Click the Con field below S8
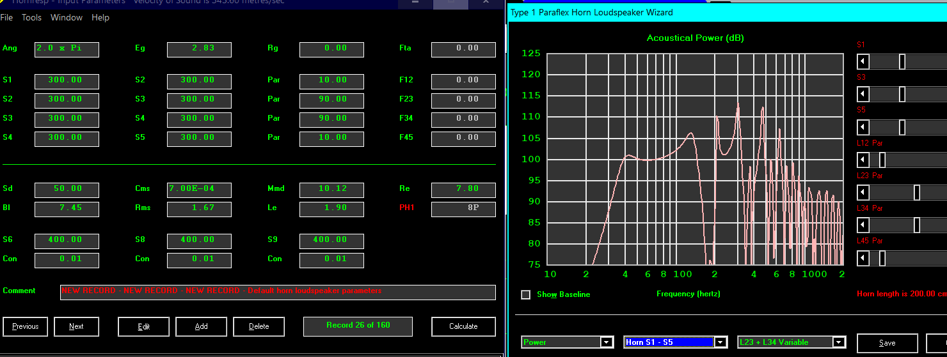Viewport: 947px width, 357px height. pos(199,260)
